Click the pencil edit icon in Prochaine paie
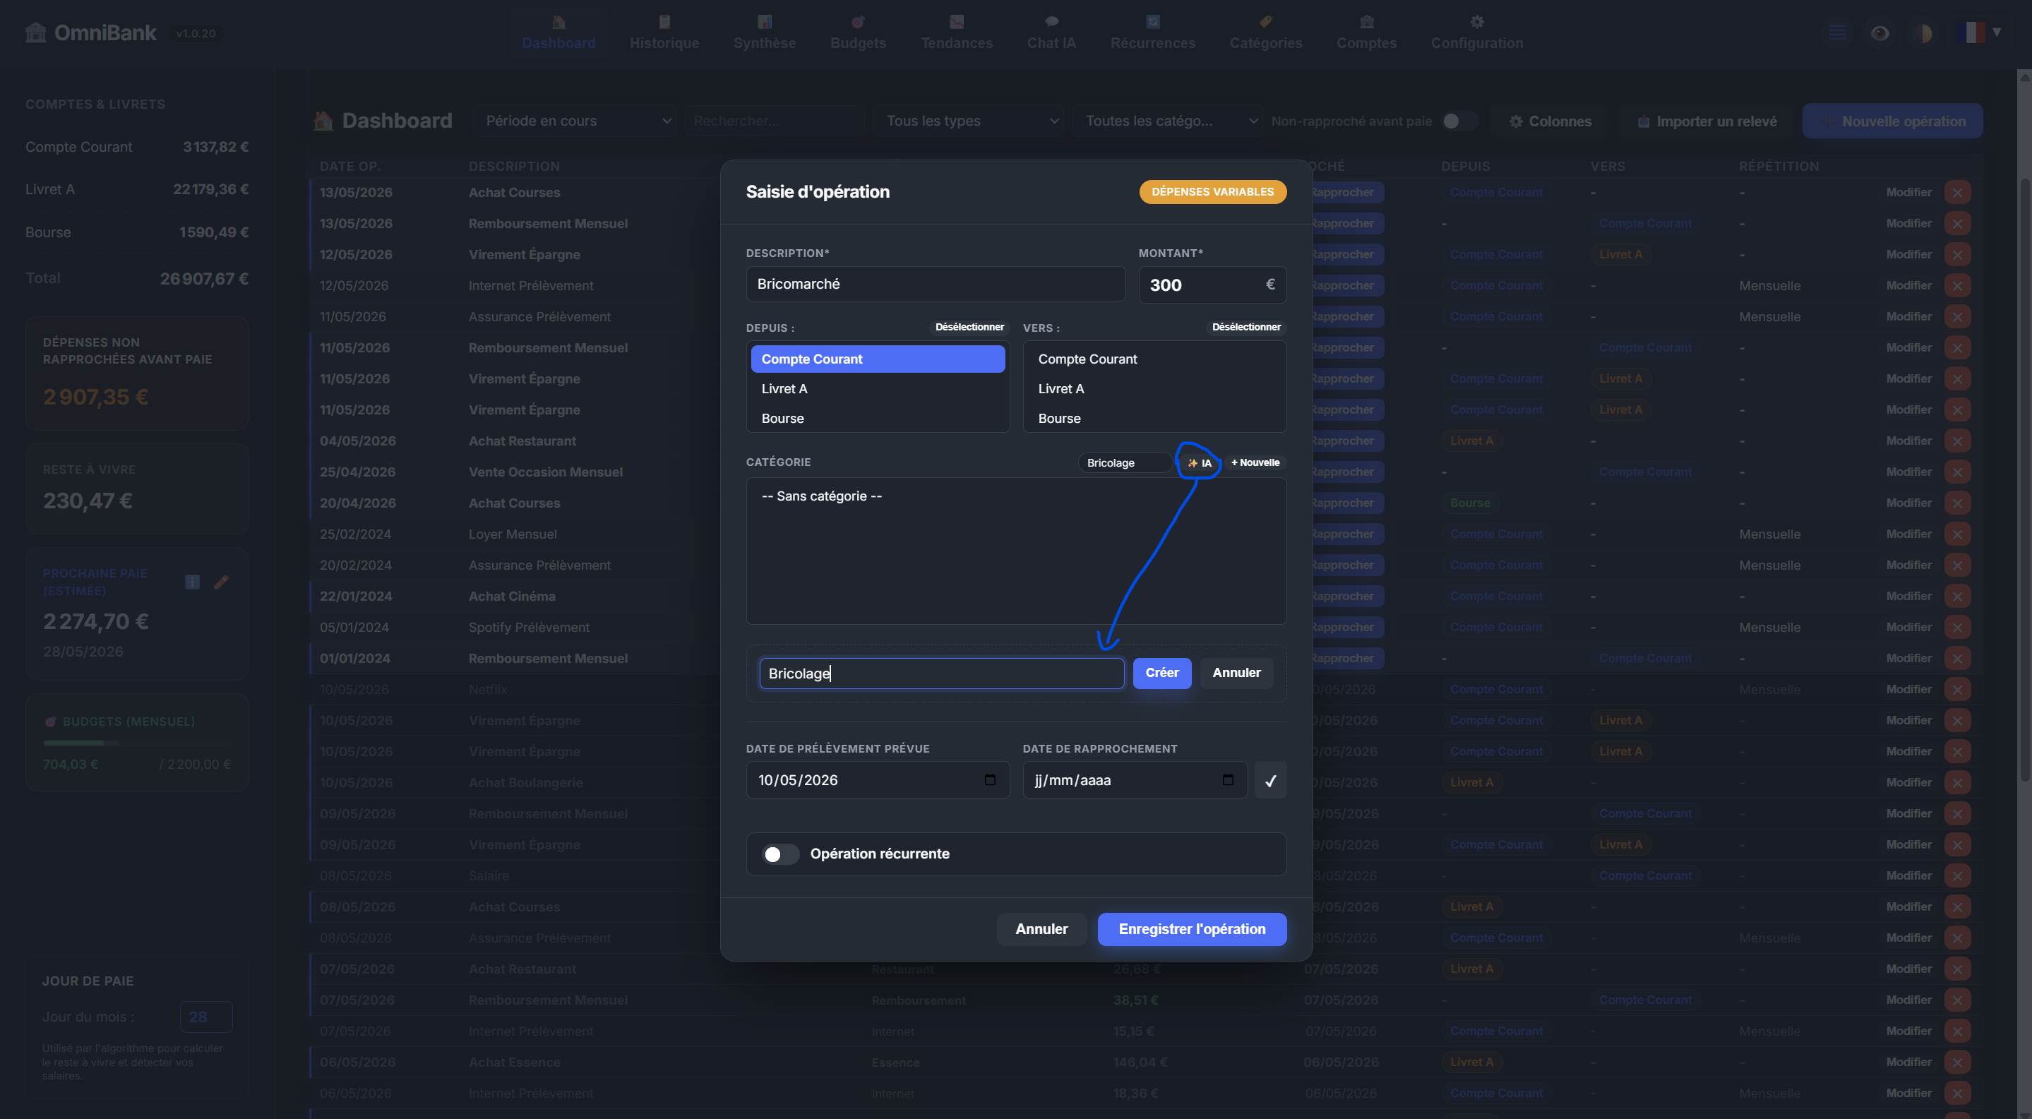 [222, 582]
